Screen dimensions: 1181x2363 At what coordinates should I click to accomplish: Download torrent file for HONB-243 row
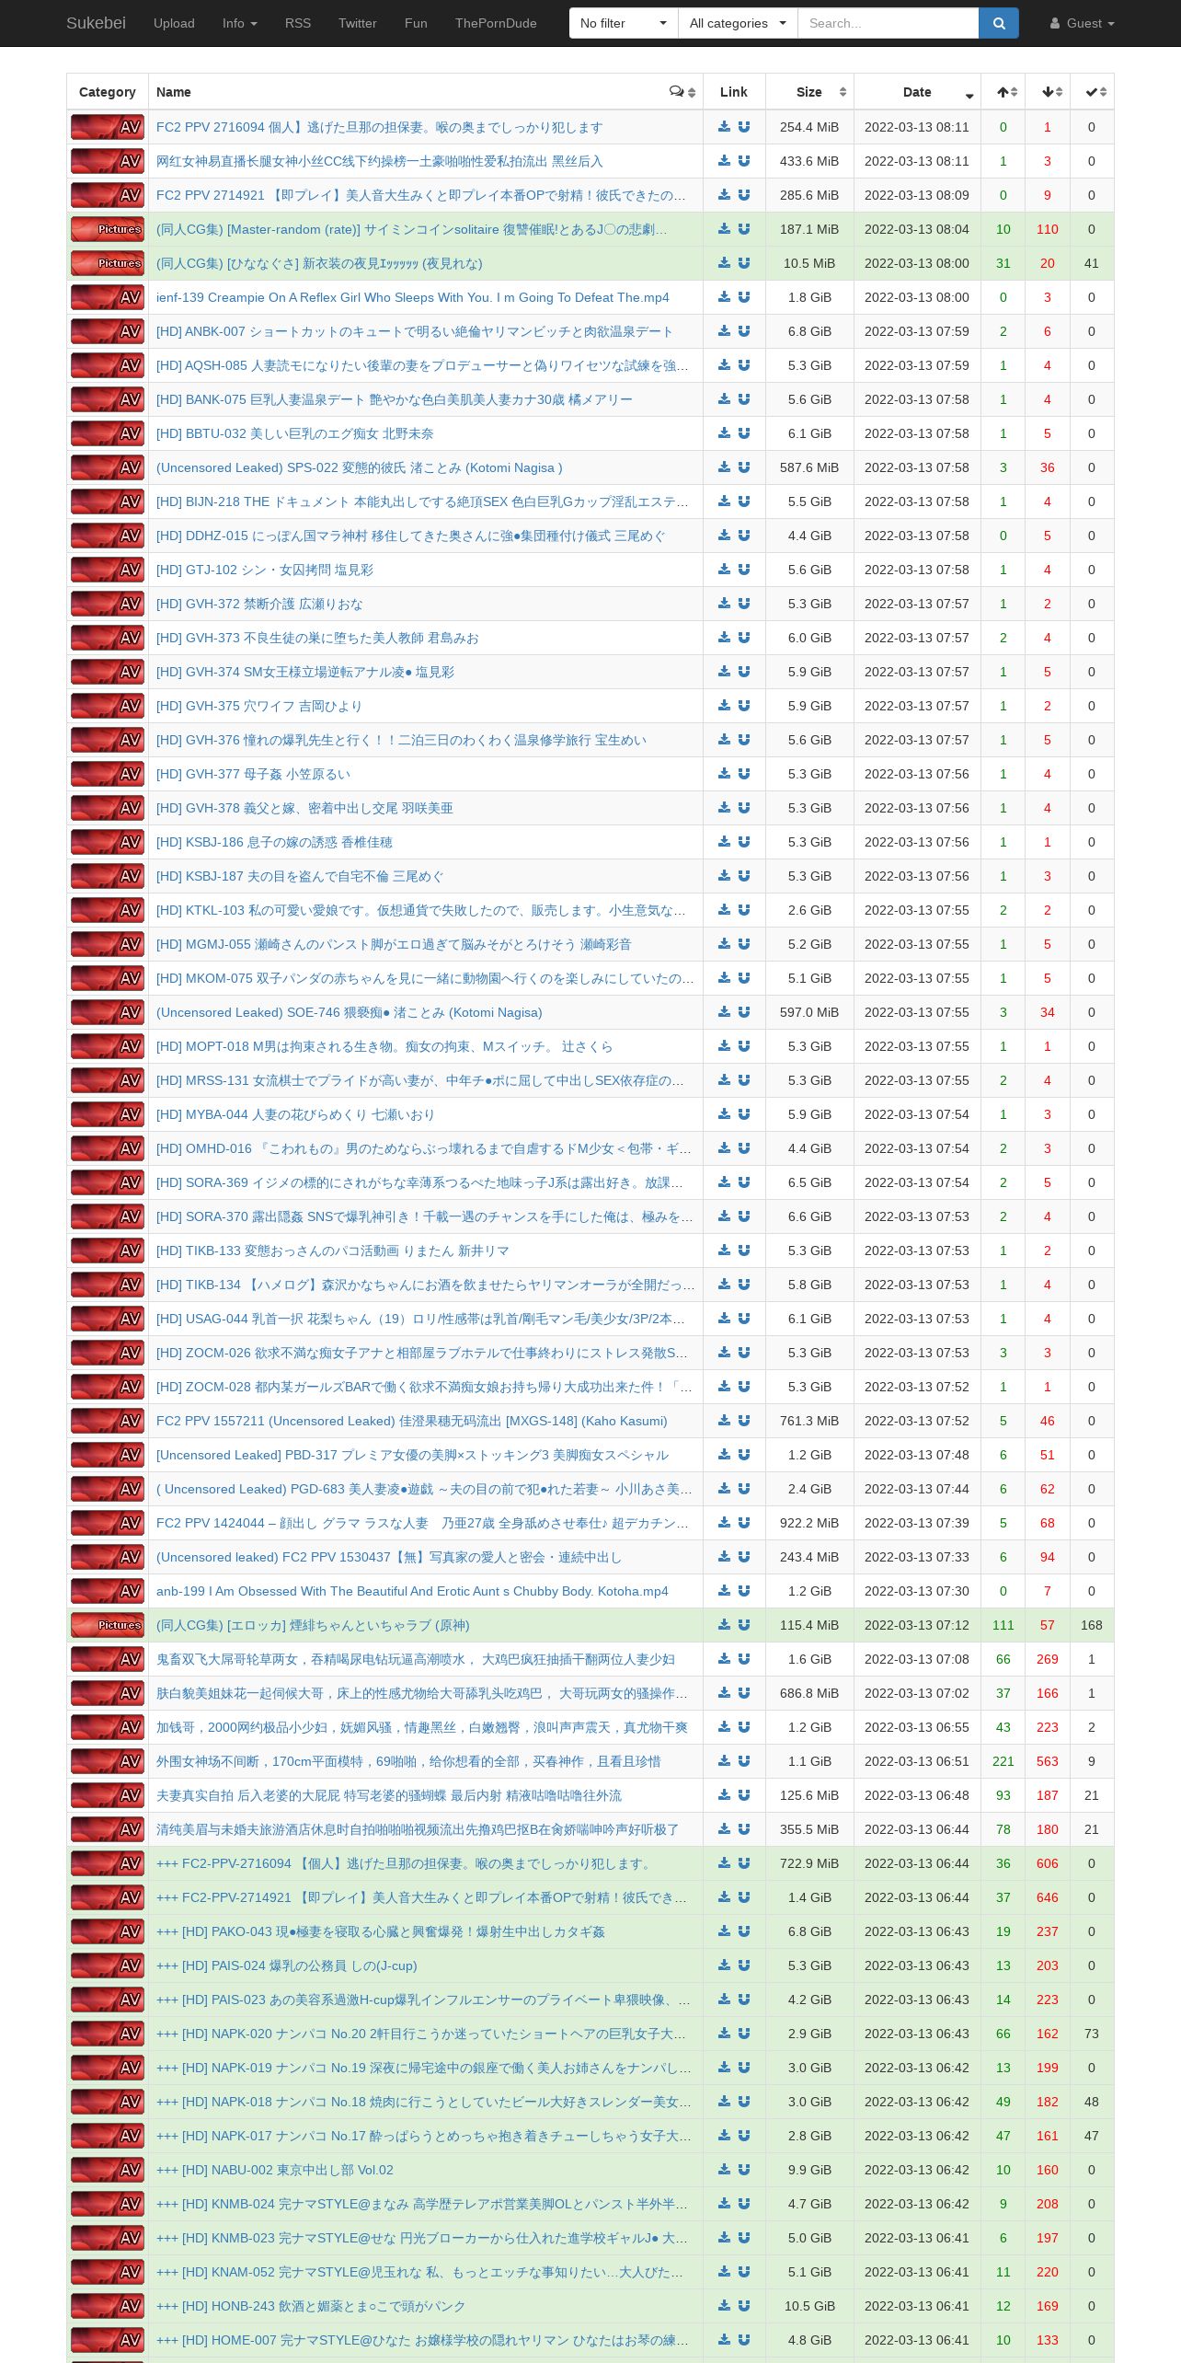[725, 2306]
